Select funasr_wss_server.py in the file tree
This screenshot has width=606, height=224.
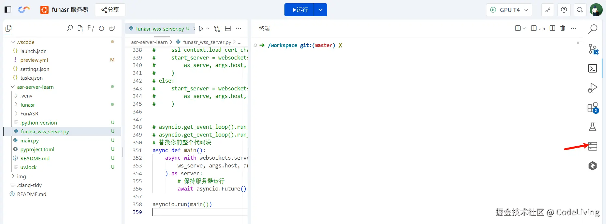point(62,131)
